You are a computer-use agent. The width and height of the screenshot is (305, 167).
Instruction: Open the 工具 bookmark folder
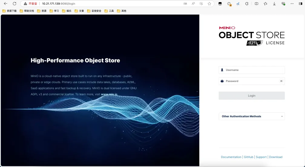coord(109,11)
